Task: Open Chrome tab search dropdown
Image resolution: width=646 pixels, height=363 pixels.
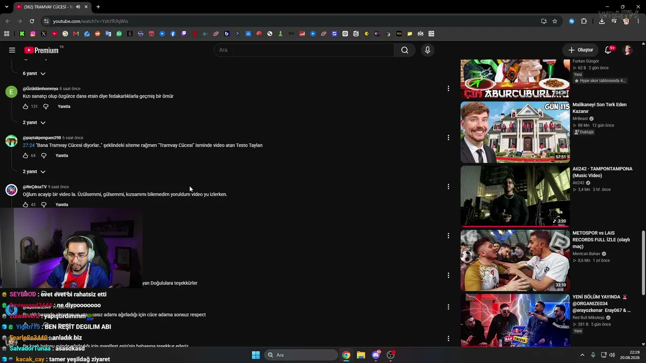Action: [x=7, y=7]
